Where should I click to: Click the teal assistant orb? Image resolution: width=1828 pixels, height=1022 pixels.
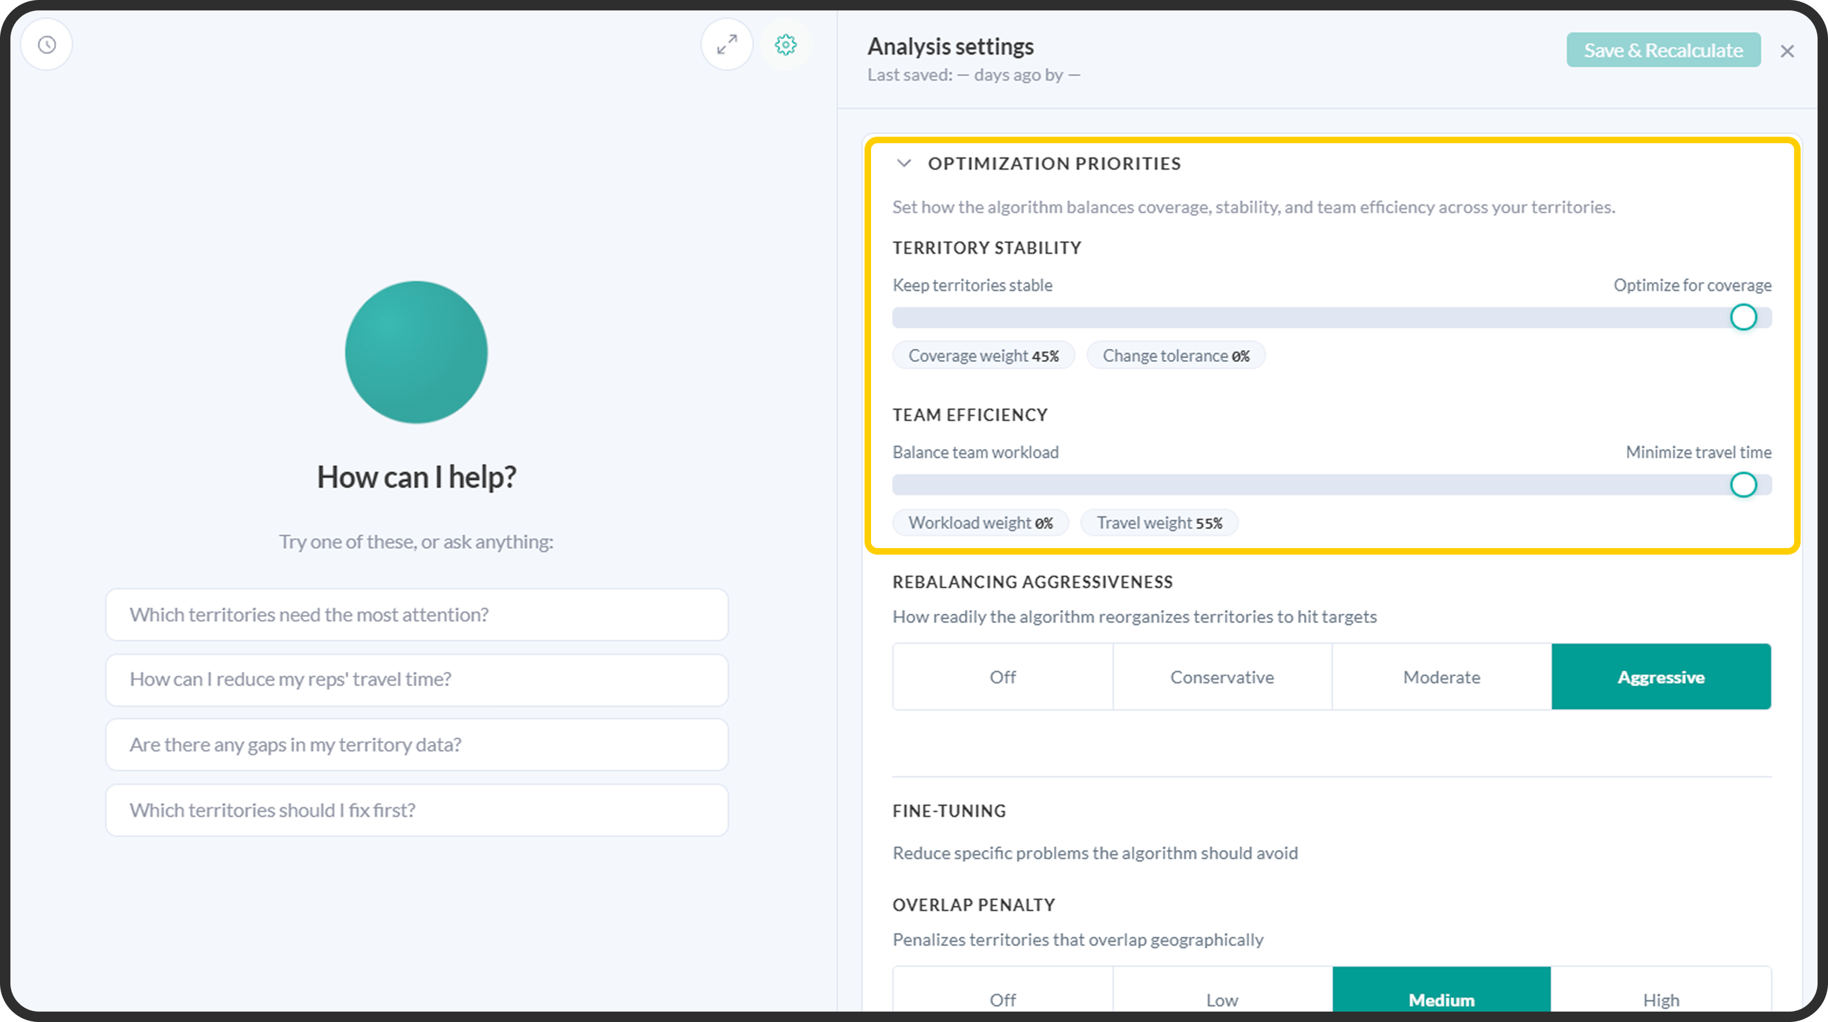[x=416, y=352]
